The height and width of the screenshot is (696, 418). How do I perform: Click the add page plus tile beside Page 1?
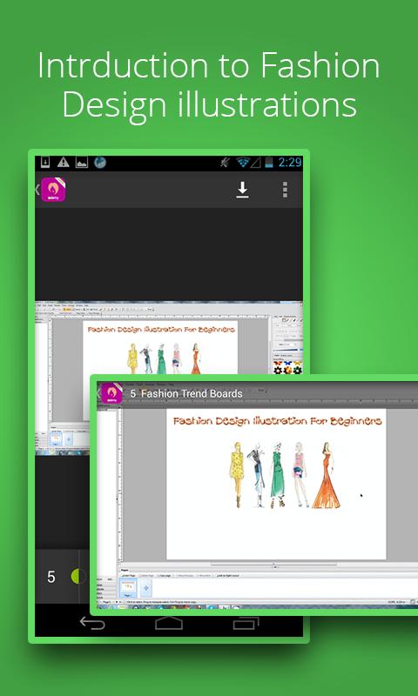pos(145,589)
